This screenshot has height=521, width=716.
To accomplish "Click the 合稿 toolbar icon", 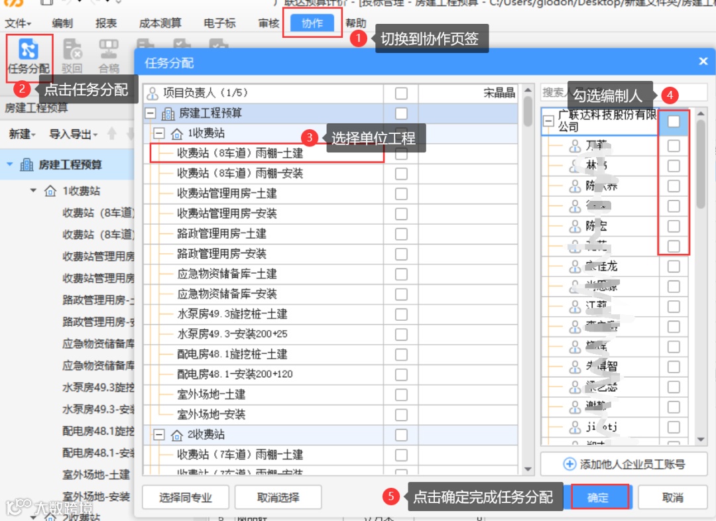I will tap(109, 50).
